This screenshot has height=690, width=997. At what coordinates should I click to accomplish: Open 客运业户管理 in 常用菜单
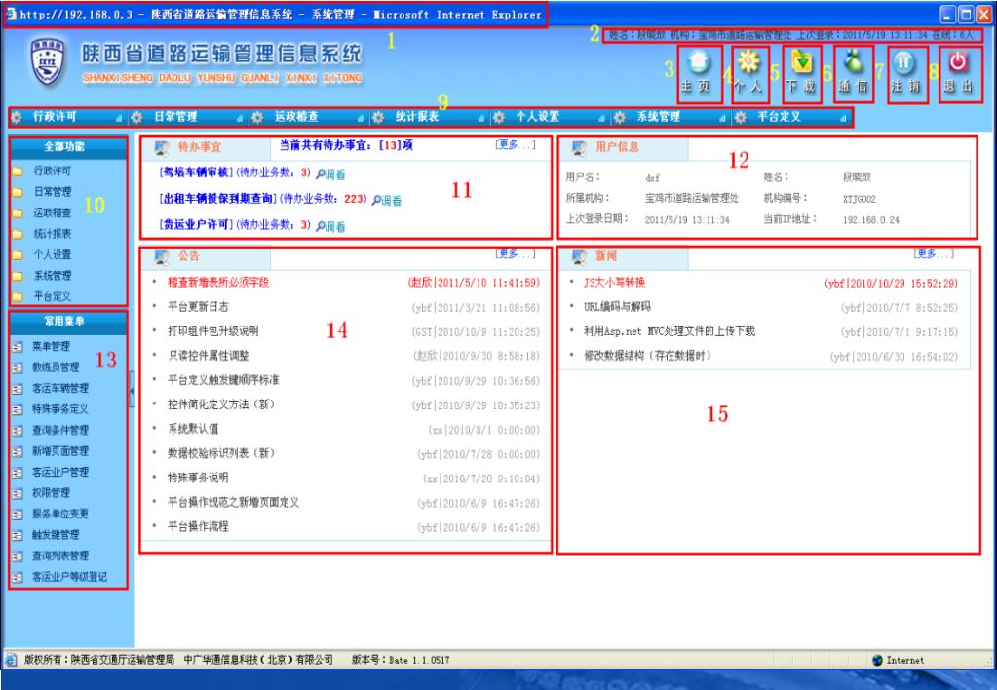60,473
